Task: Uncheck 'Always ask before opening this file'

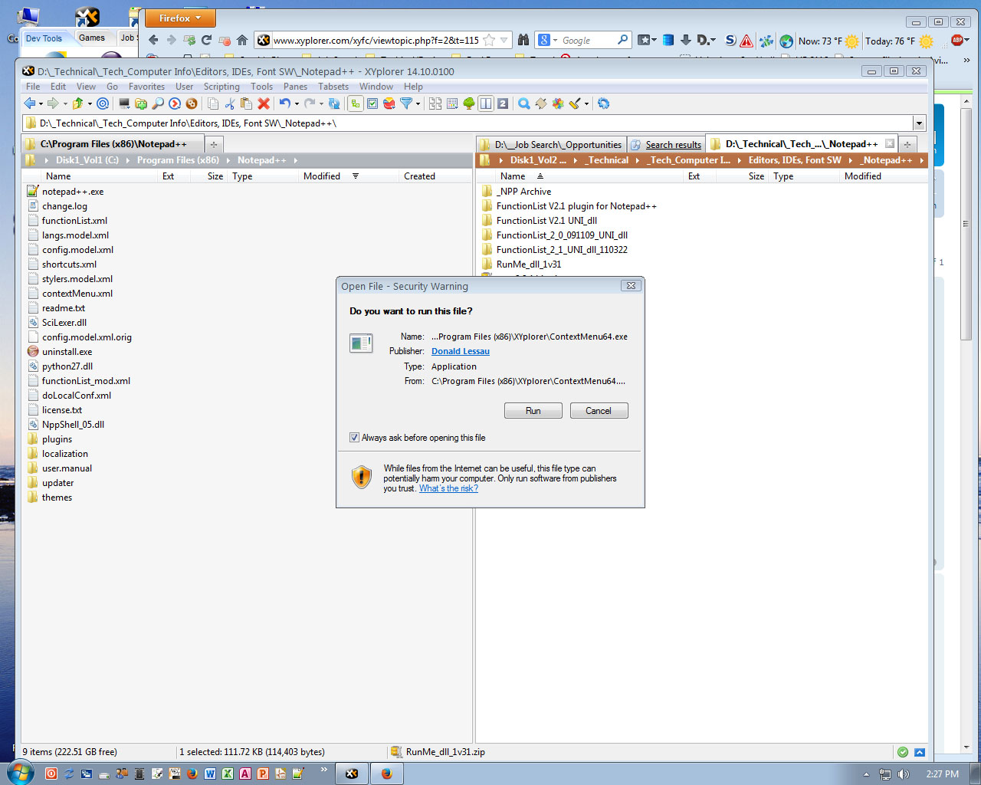Action: tap(354, 437)
